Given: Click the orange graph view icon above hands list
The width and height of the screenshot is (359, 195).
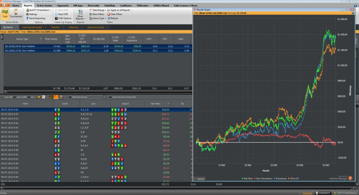Looking at the screenshot, I should tap(56, 97).
